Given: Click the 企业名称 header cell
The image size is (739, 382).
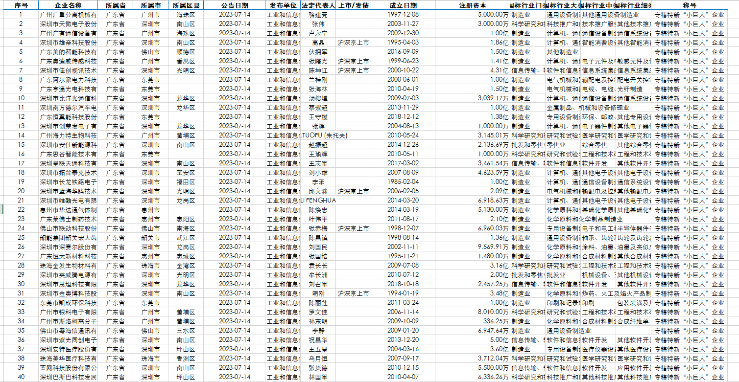Looking at the screenshot, I should 68,5.
